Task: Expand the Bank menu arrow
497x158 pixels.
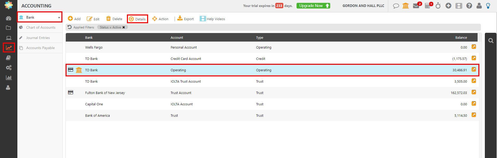Action: pyautogui.click(x=59, y=18)
